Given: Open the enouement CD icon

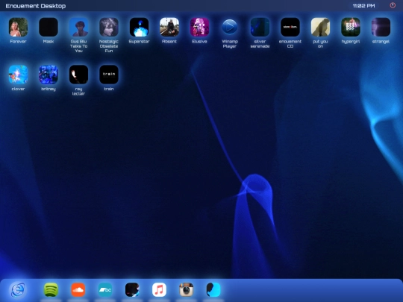Looking at the screenshot, I should pos(290,27).
